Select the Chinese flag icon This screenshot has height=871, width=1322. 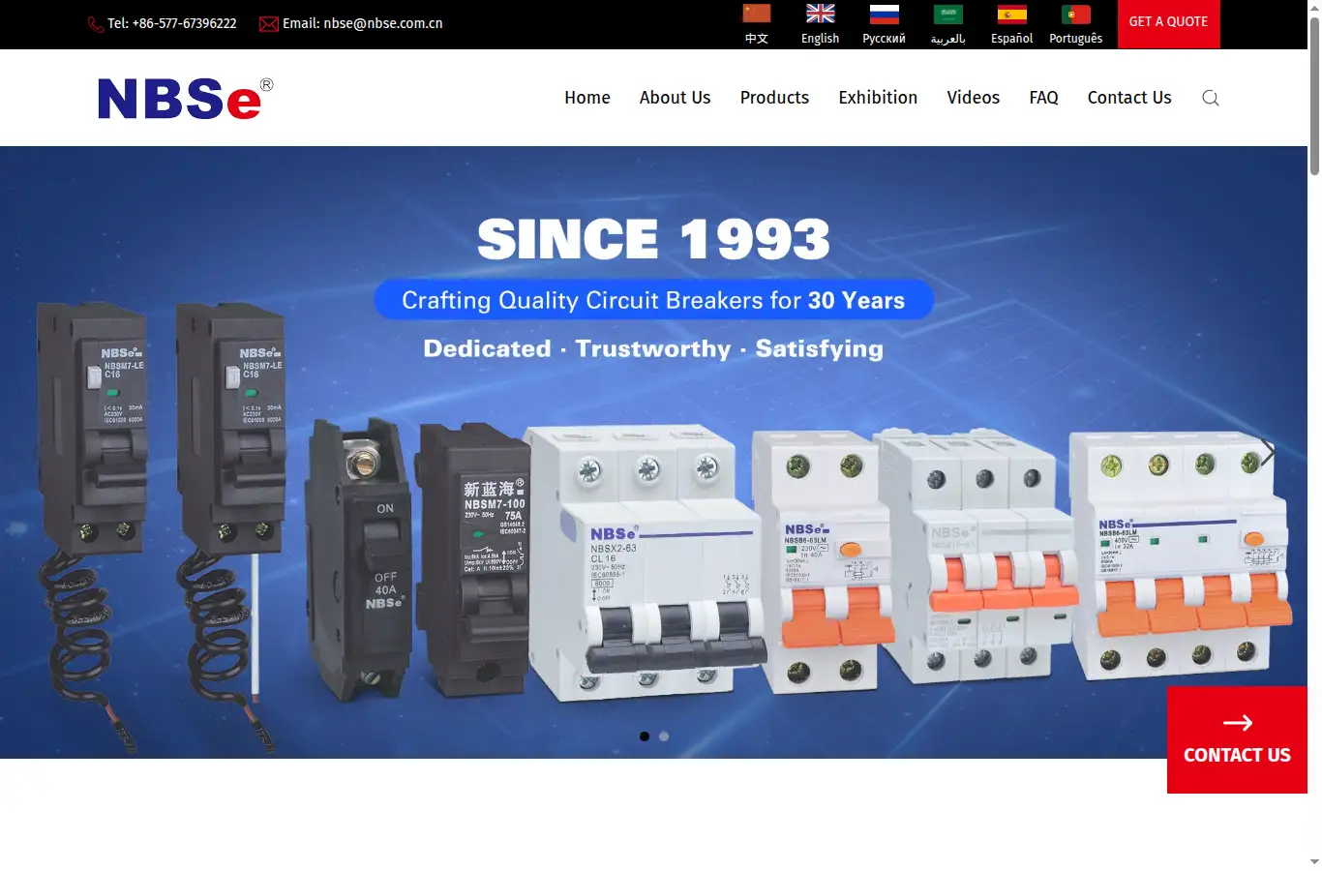pos(757,14)
